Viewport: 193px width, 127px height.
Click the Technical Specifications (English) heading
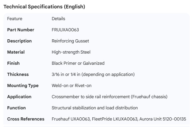click(x=44, y=7)
